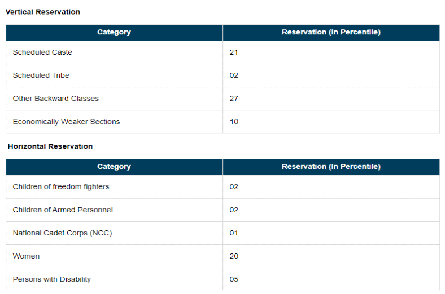Select the Women category cell
The width and height of the screenshot is (445, 294).
[x=26, y=256]
